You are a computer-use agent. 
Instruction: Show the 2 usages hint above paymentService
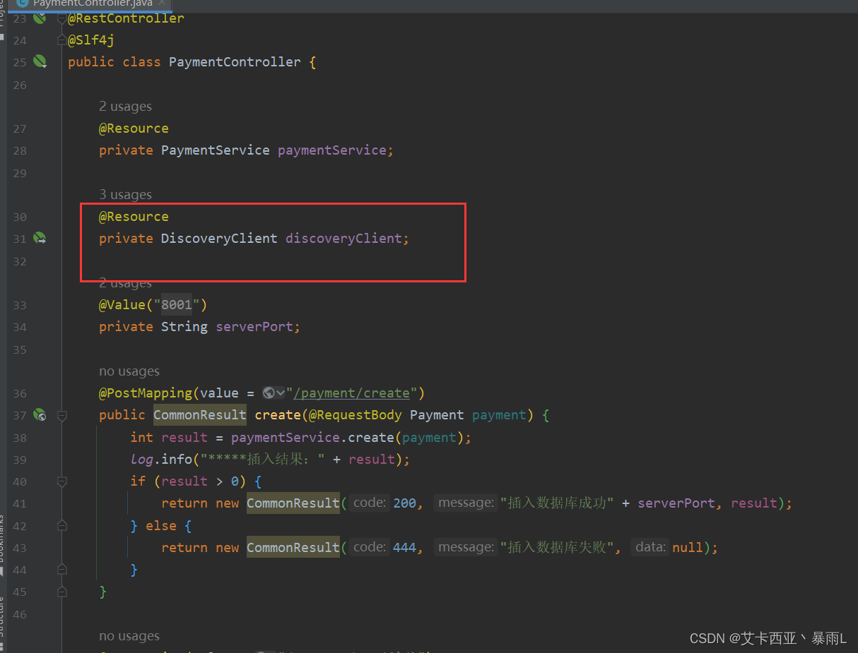(125, 107)
